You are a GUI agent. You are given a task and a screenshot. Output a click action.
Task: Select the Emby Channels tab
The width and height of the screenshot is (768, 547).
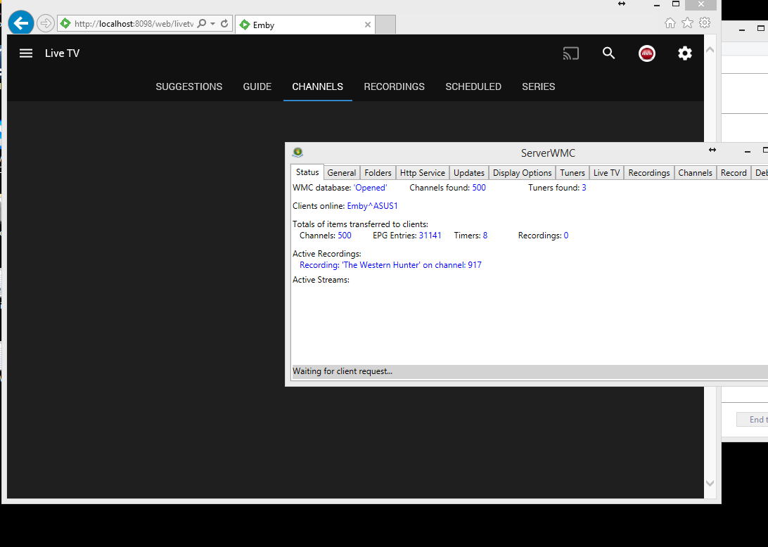tap(317, 86)
